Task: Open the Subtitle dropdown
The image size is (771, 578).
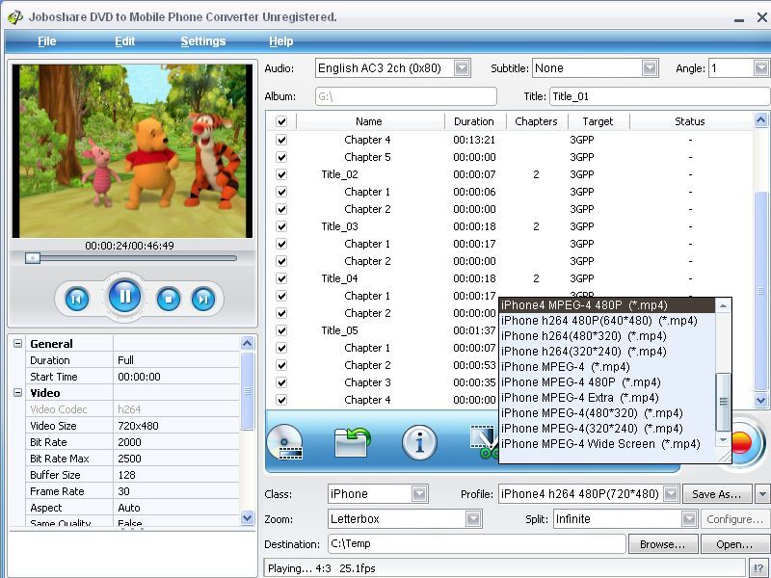Action: coord(650,67)
